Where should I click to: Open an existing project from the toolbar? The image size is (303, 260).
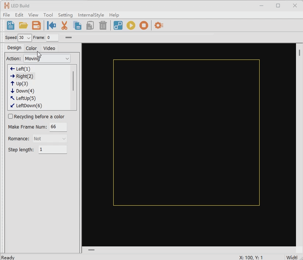click(23, 25)
